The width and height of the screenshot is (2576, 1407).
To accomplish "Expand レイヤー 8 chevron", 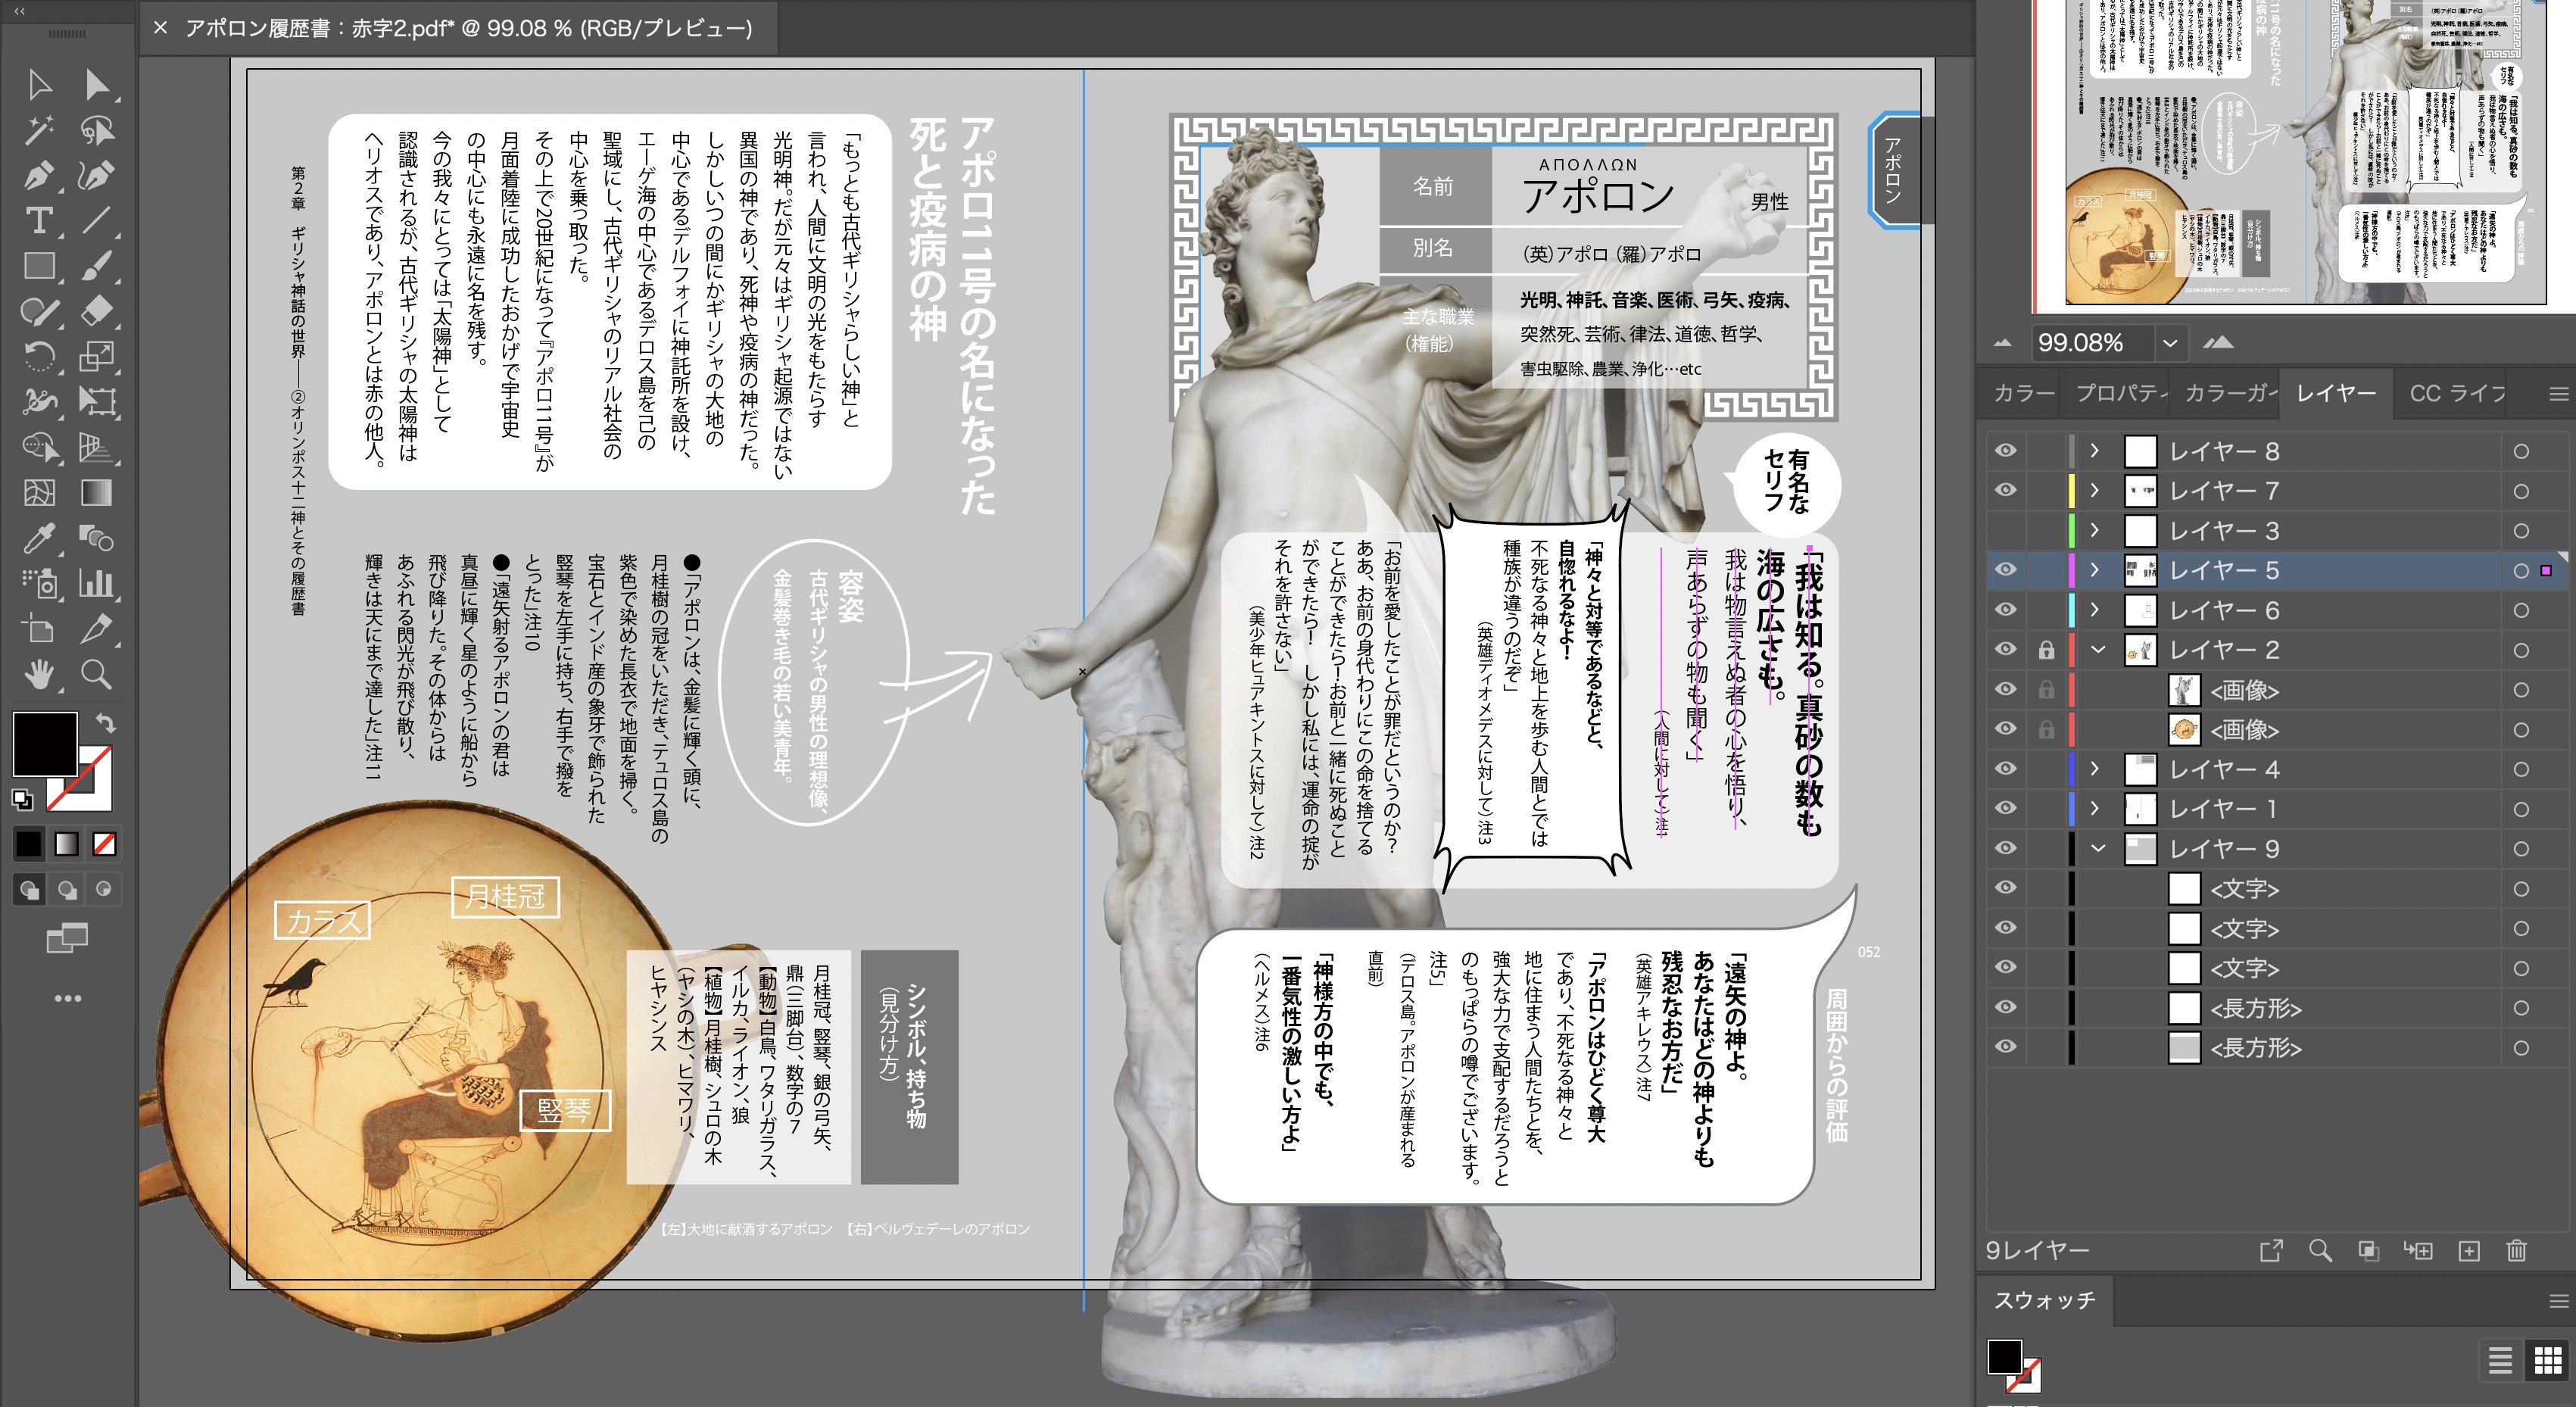I will pos(2095,451).
